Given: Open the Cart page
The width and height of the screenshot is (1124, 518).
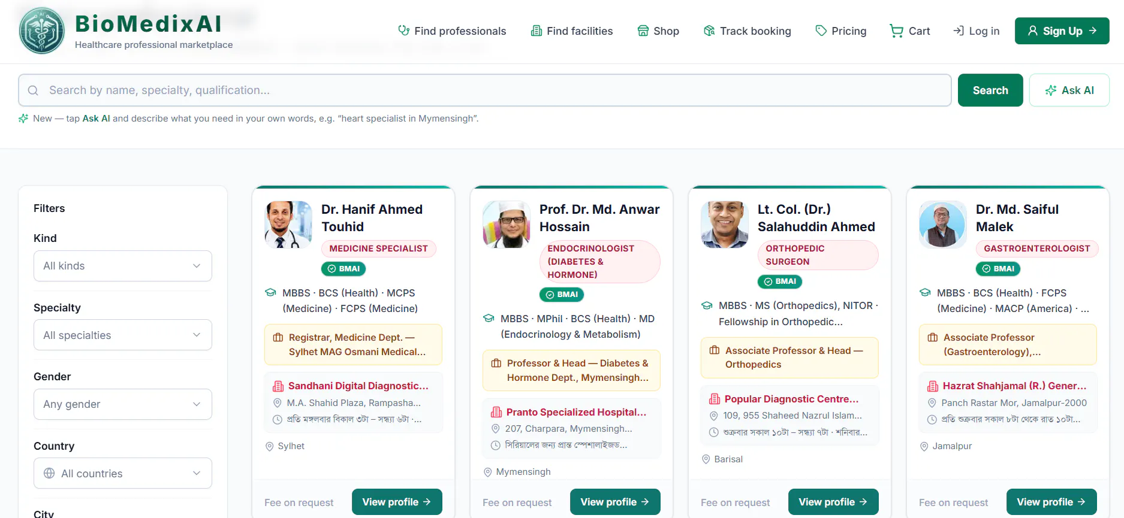Looking at the screenshot, I should pyautogui.click(x=910, y=31).
